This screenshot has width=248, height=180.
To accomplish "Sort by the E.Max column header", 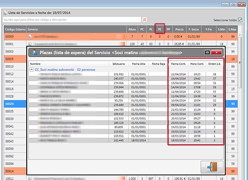I will coord(232,29).
